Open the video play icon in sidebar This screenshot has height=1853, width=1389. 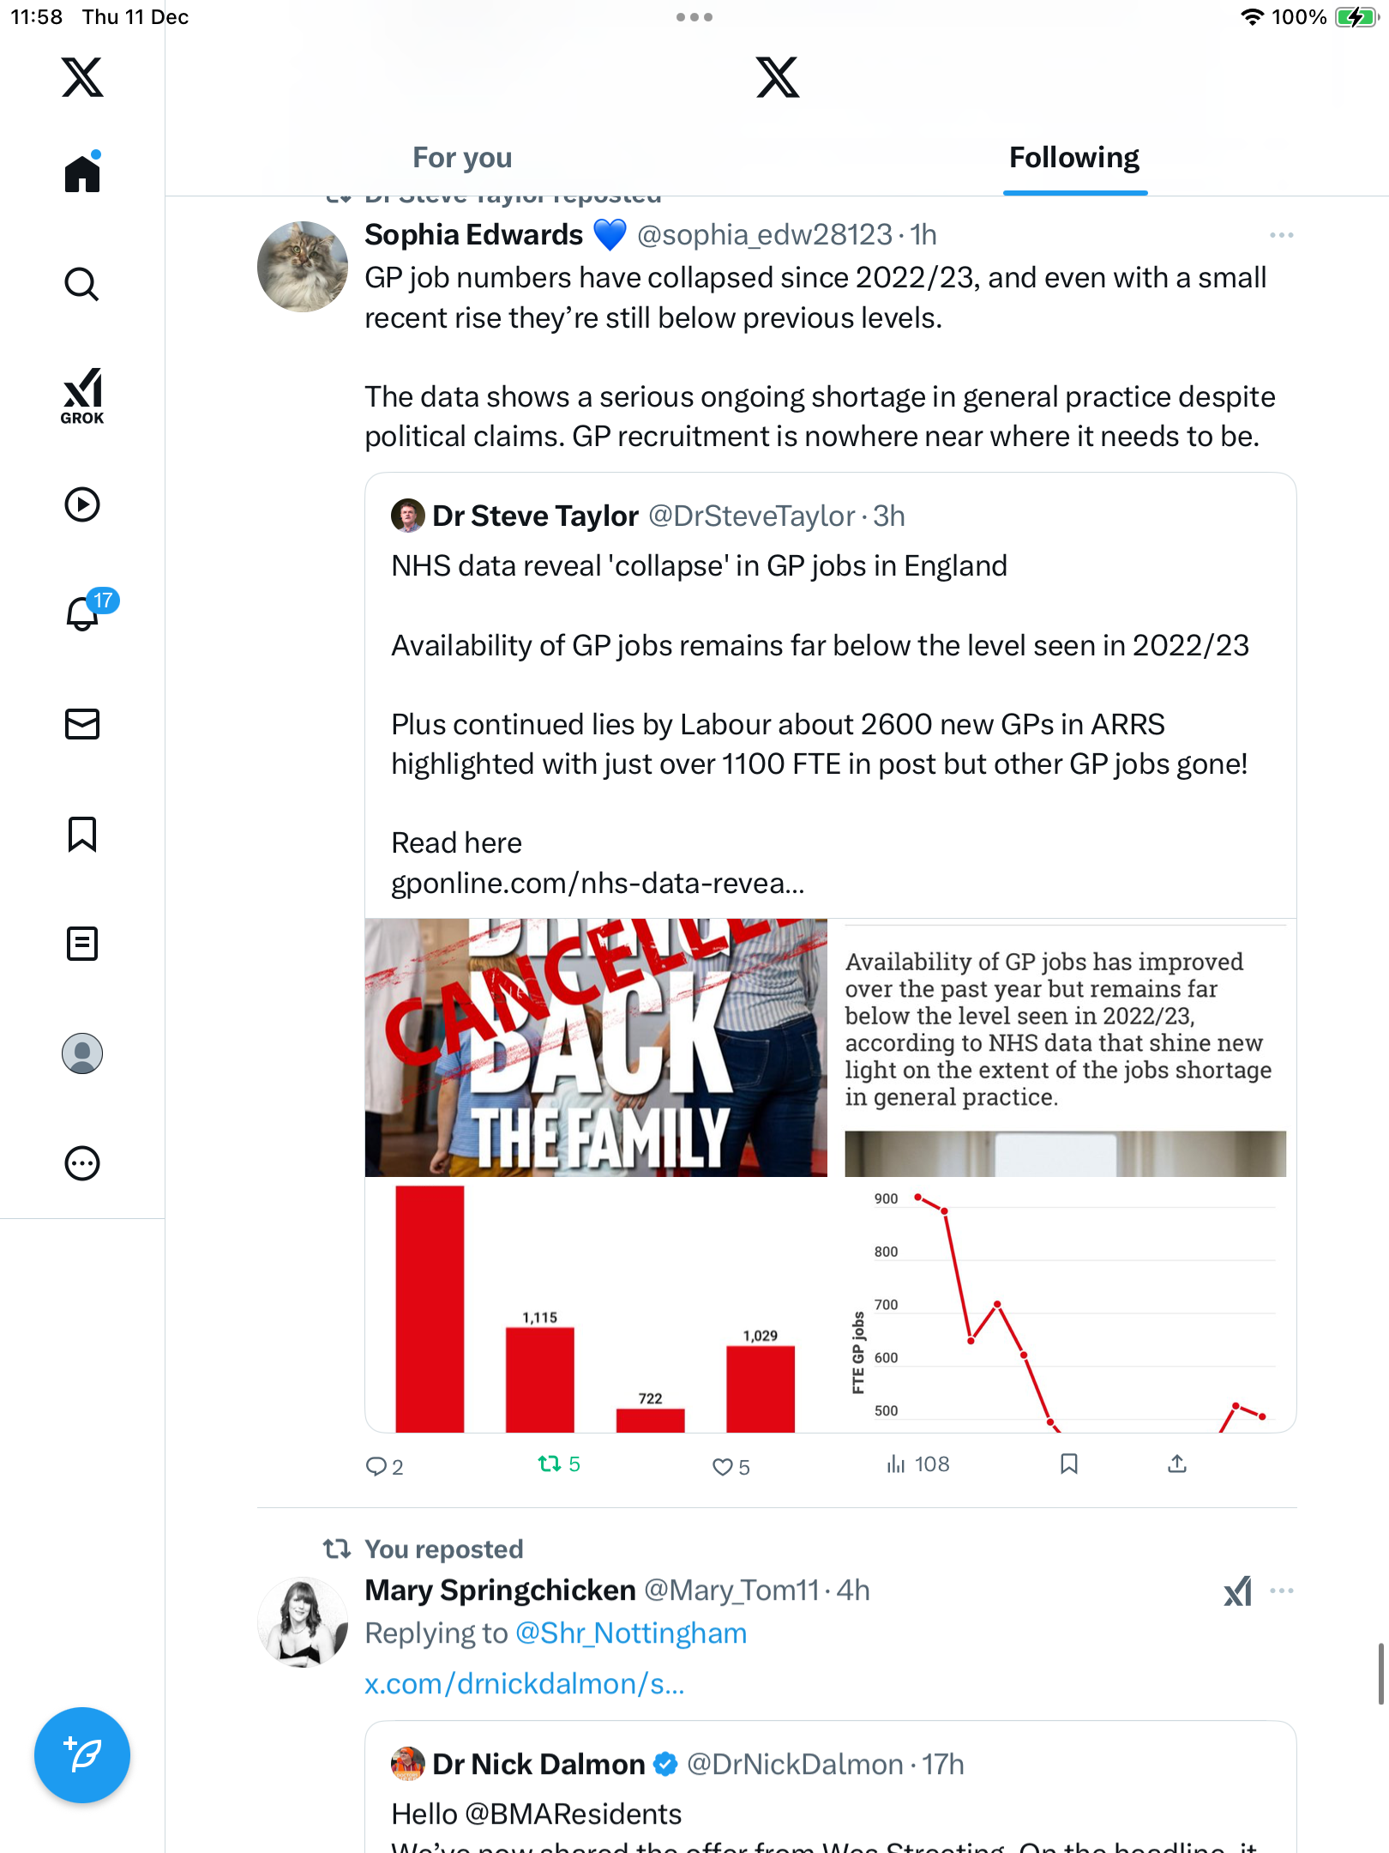(x=82, y=504)
